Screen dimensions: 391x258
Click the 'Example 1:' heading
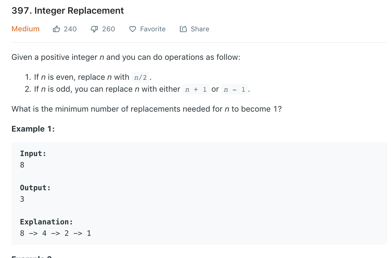point(33,129)
